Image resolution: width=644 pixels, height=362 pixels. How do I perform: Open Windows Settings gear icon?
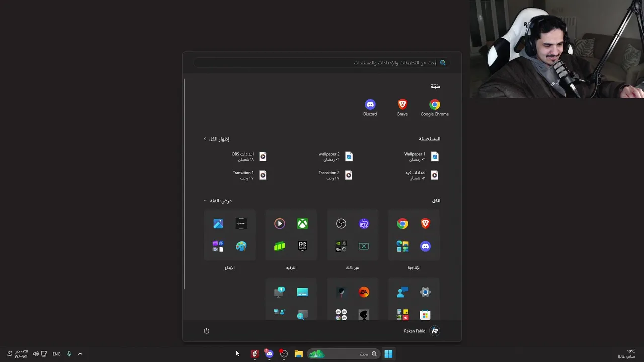425,292
